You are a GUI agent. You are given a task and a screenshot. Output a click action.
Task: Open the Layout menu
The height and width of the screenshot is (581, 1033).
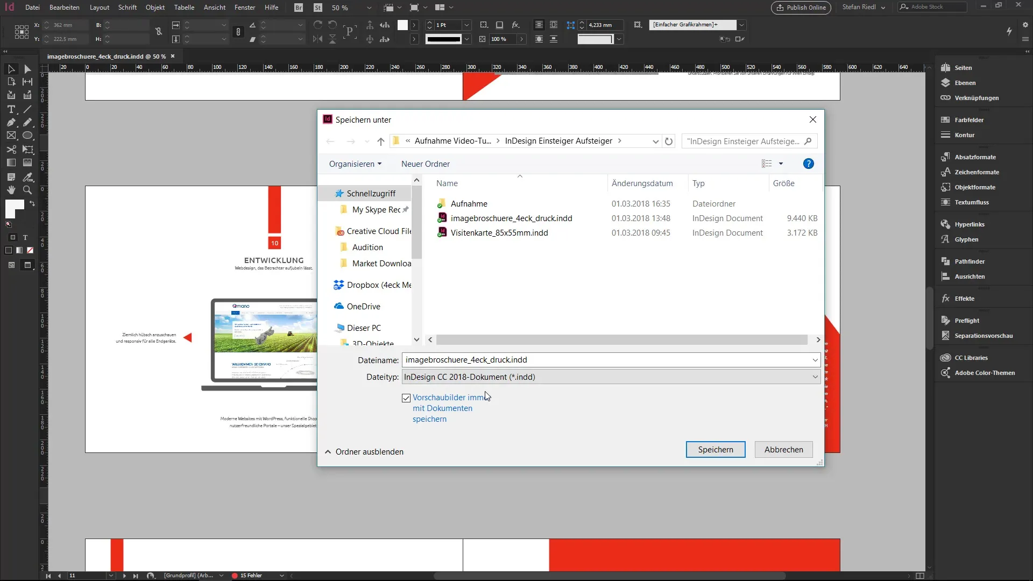100,8
